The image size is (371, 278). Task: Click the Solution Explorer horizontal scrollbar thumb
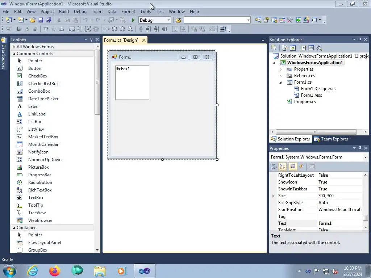[316, 132]
